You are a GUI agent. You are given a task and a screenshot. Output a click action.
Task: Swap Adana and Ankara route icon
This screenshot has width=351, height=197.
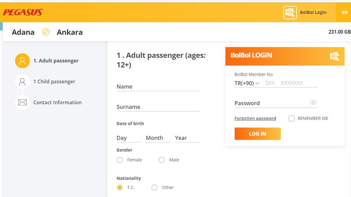(x=46, y=32)
